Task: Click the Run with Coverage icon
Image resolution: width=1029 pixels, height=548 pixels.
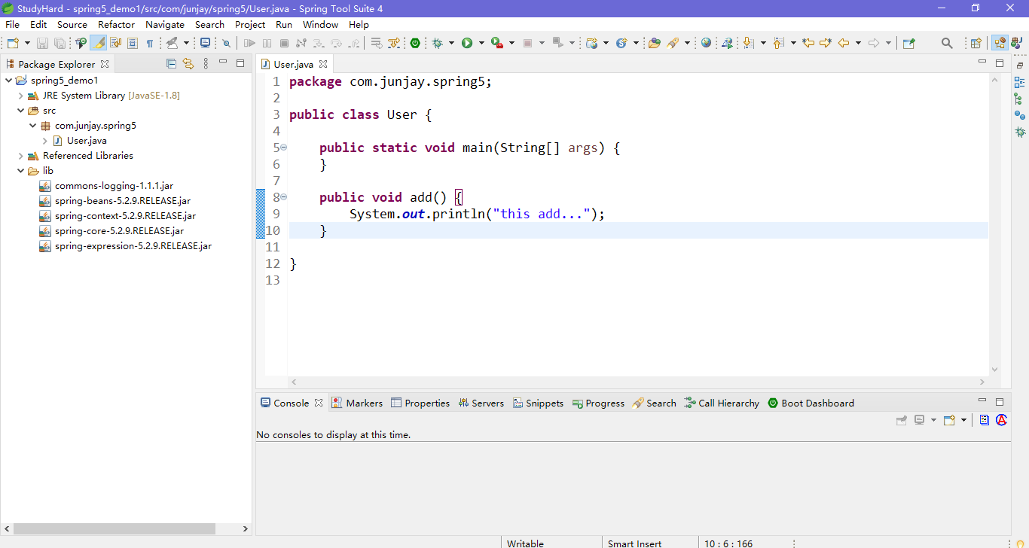Action: 496,43
